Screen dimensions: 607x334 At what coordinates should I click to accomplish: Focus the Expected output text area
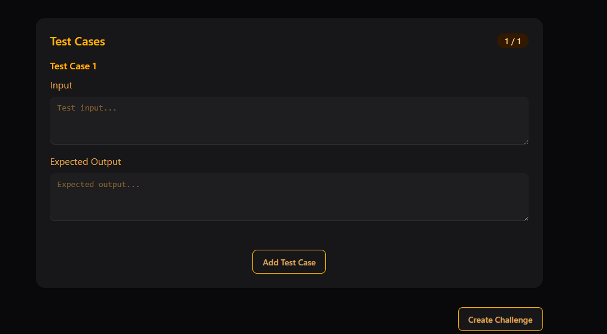(289, 197)
